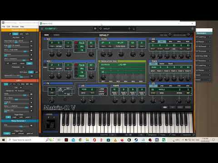Viewport: 218px width, 163px height.
Task: Click the FM amount knob
Action: coord(52,100)
